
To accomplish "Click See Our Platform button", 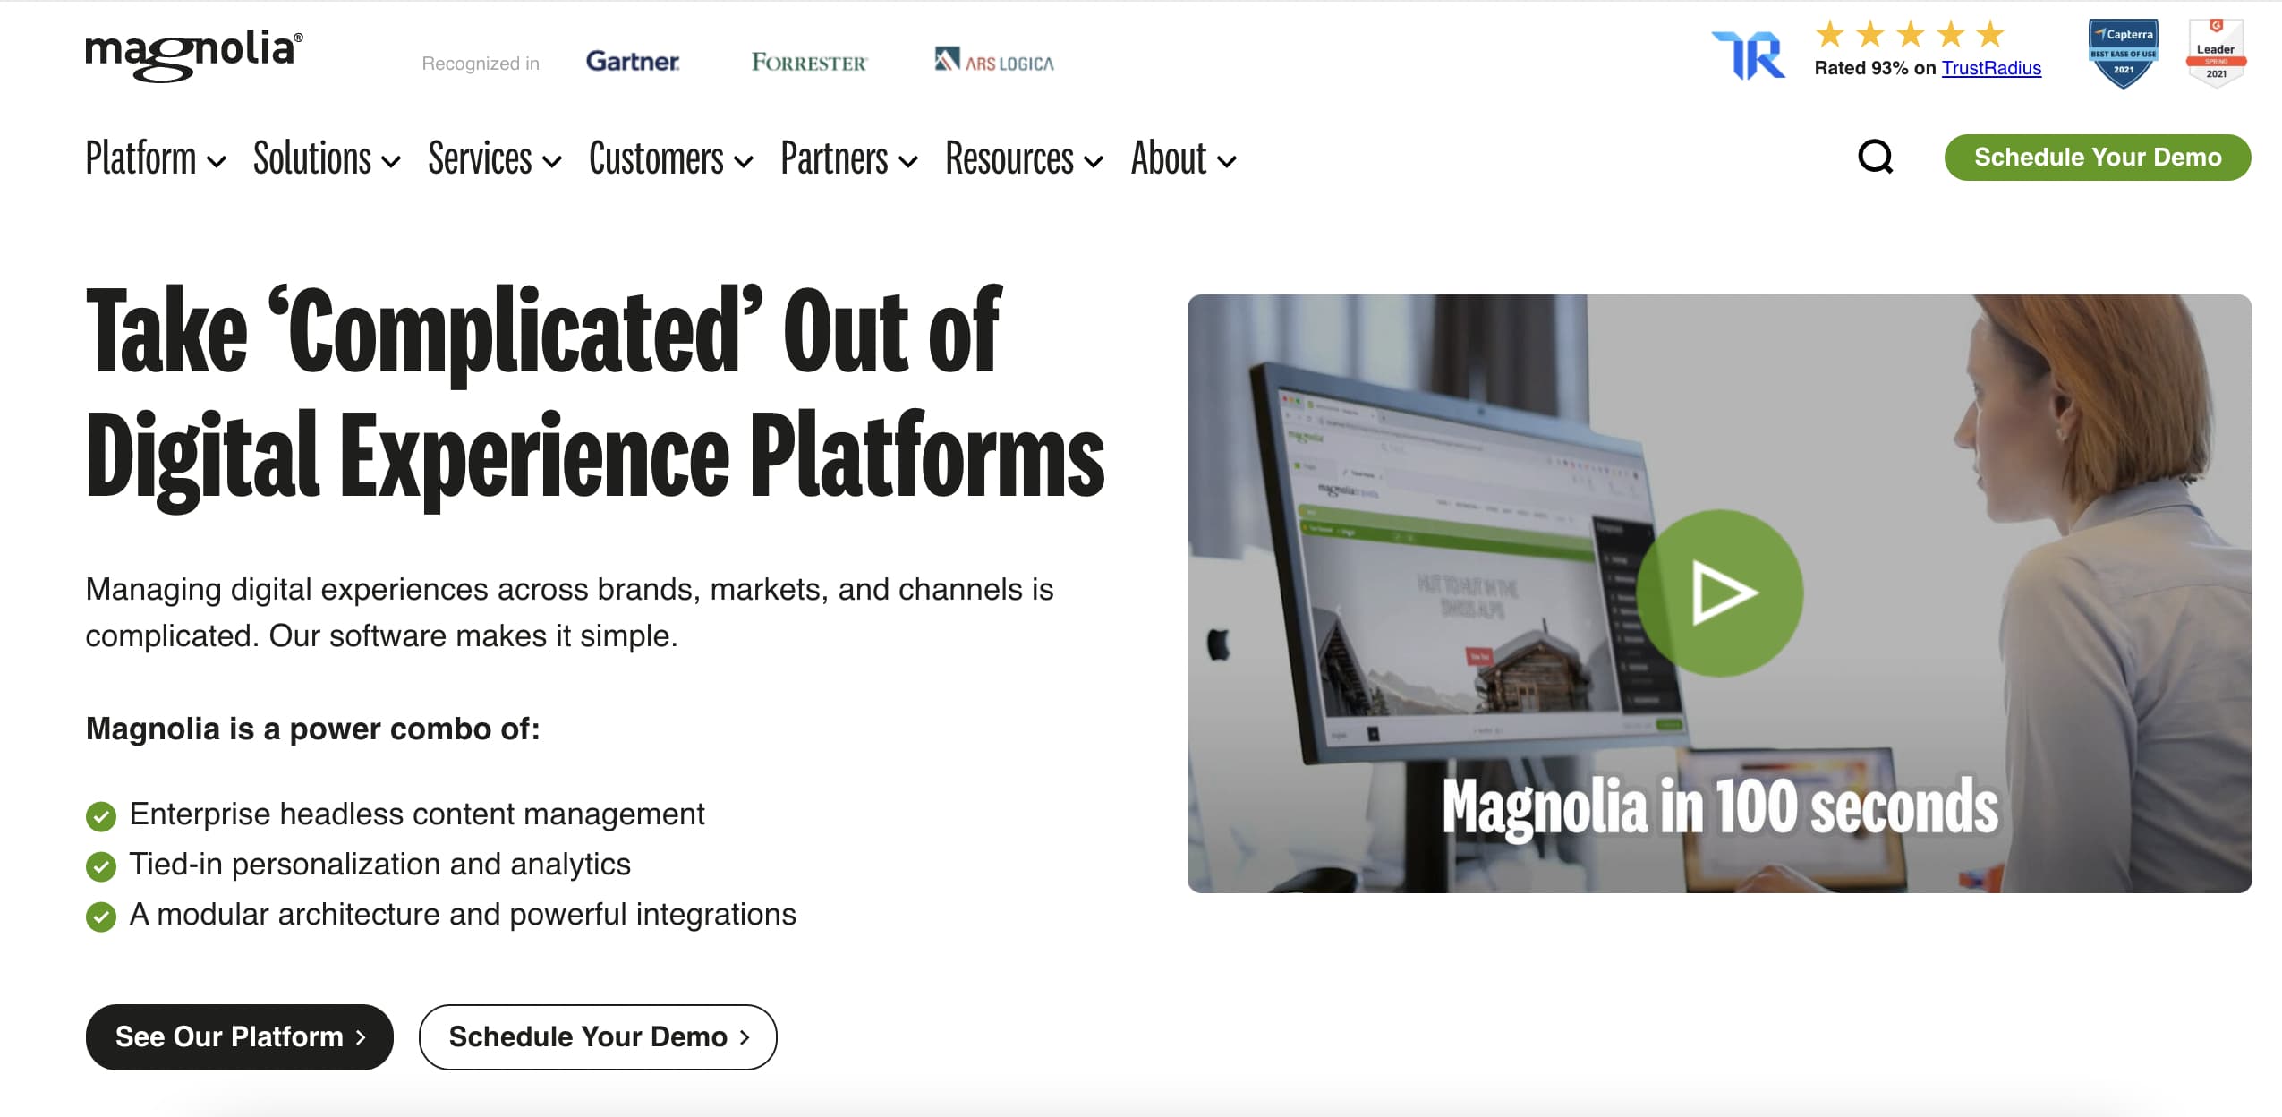I will tap(240, 1036).
